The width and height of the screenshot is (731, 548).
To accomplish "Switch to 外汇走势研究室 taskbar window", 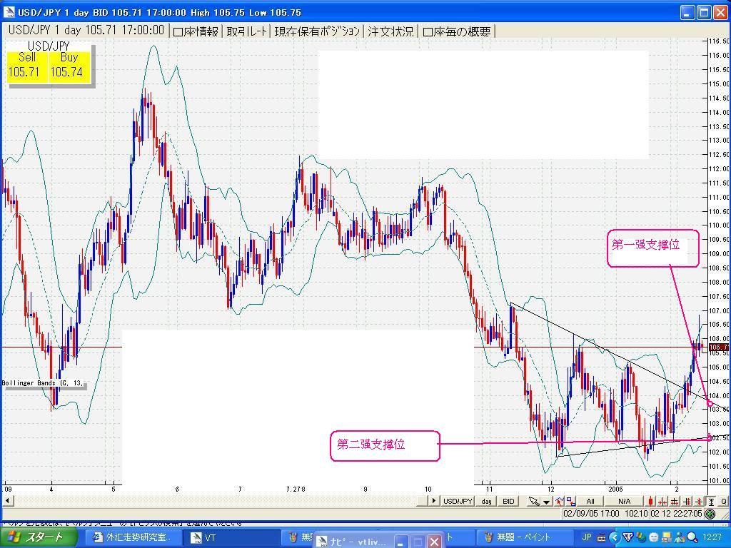I will pyautogui.click(x=133, y=538).
